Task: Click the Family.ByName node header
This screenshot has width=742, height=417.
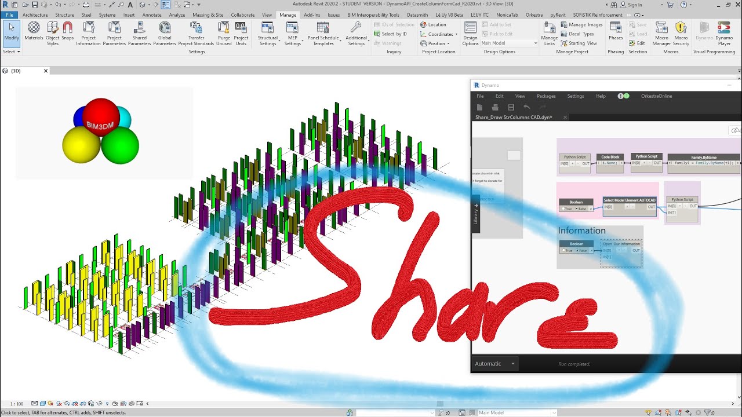Action: (x=704, y=157)
